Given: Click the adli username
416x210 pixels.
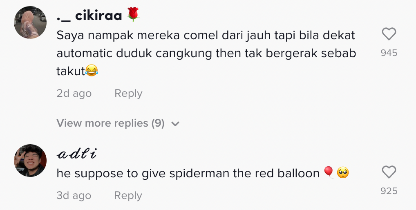Looking at the screenshot, I should [77, 154].
